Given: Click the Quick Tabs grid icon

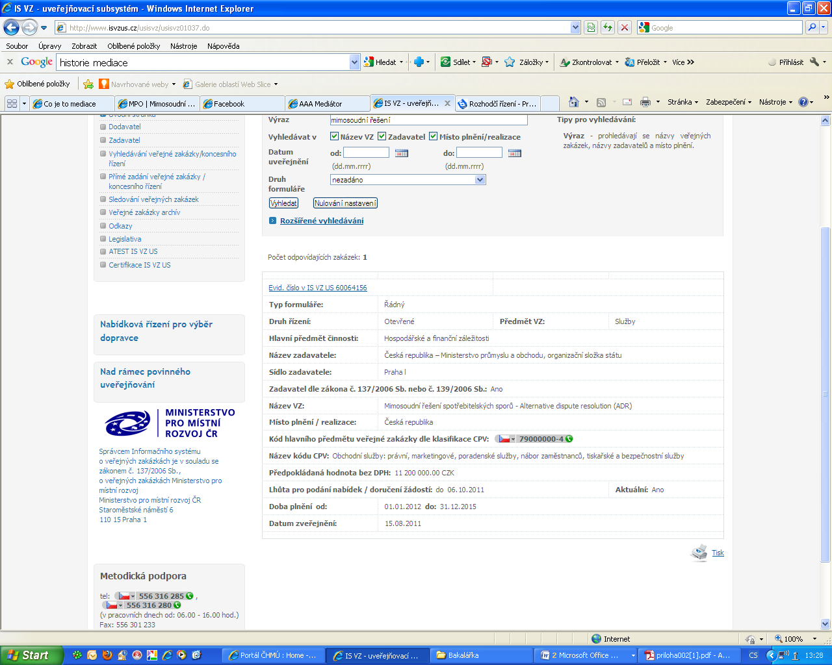Looking at the screenshot, I should 12,103.
